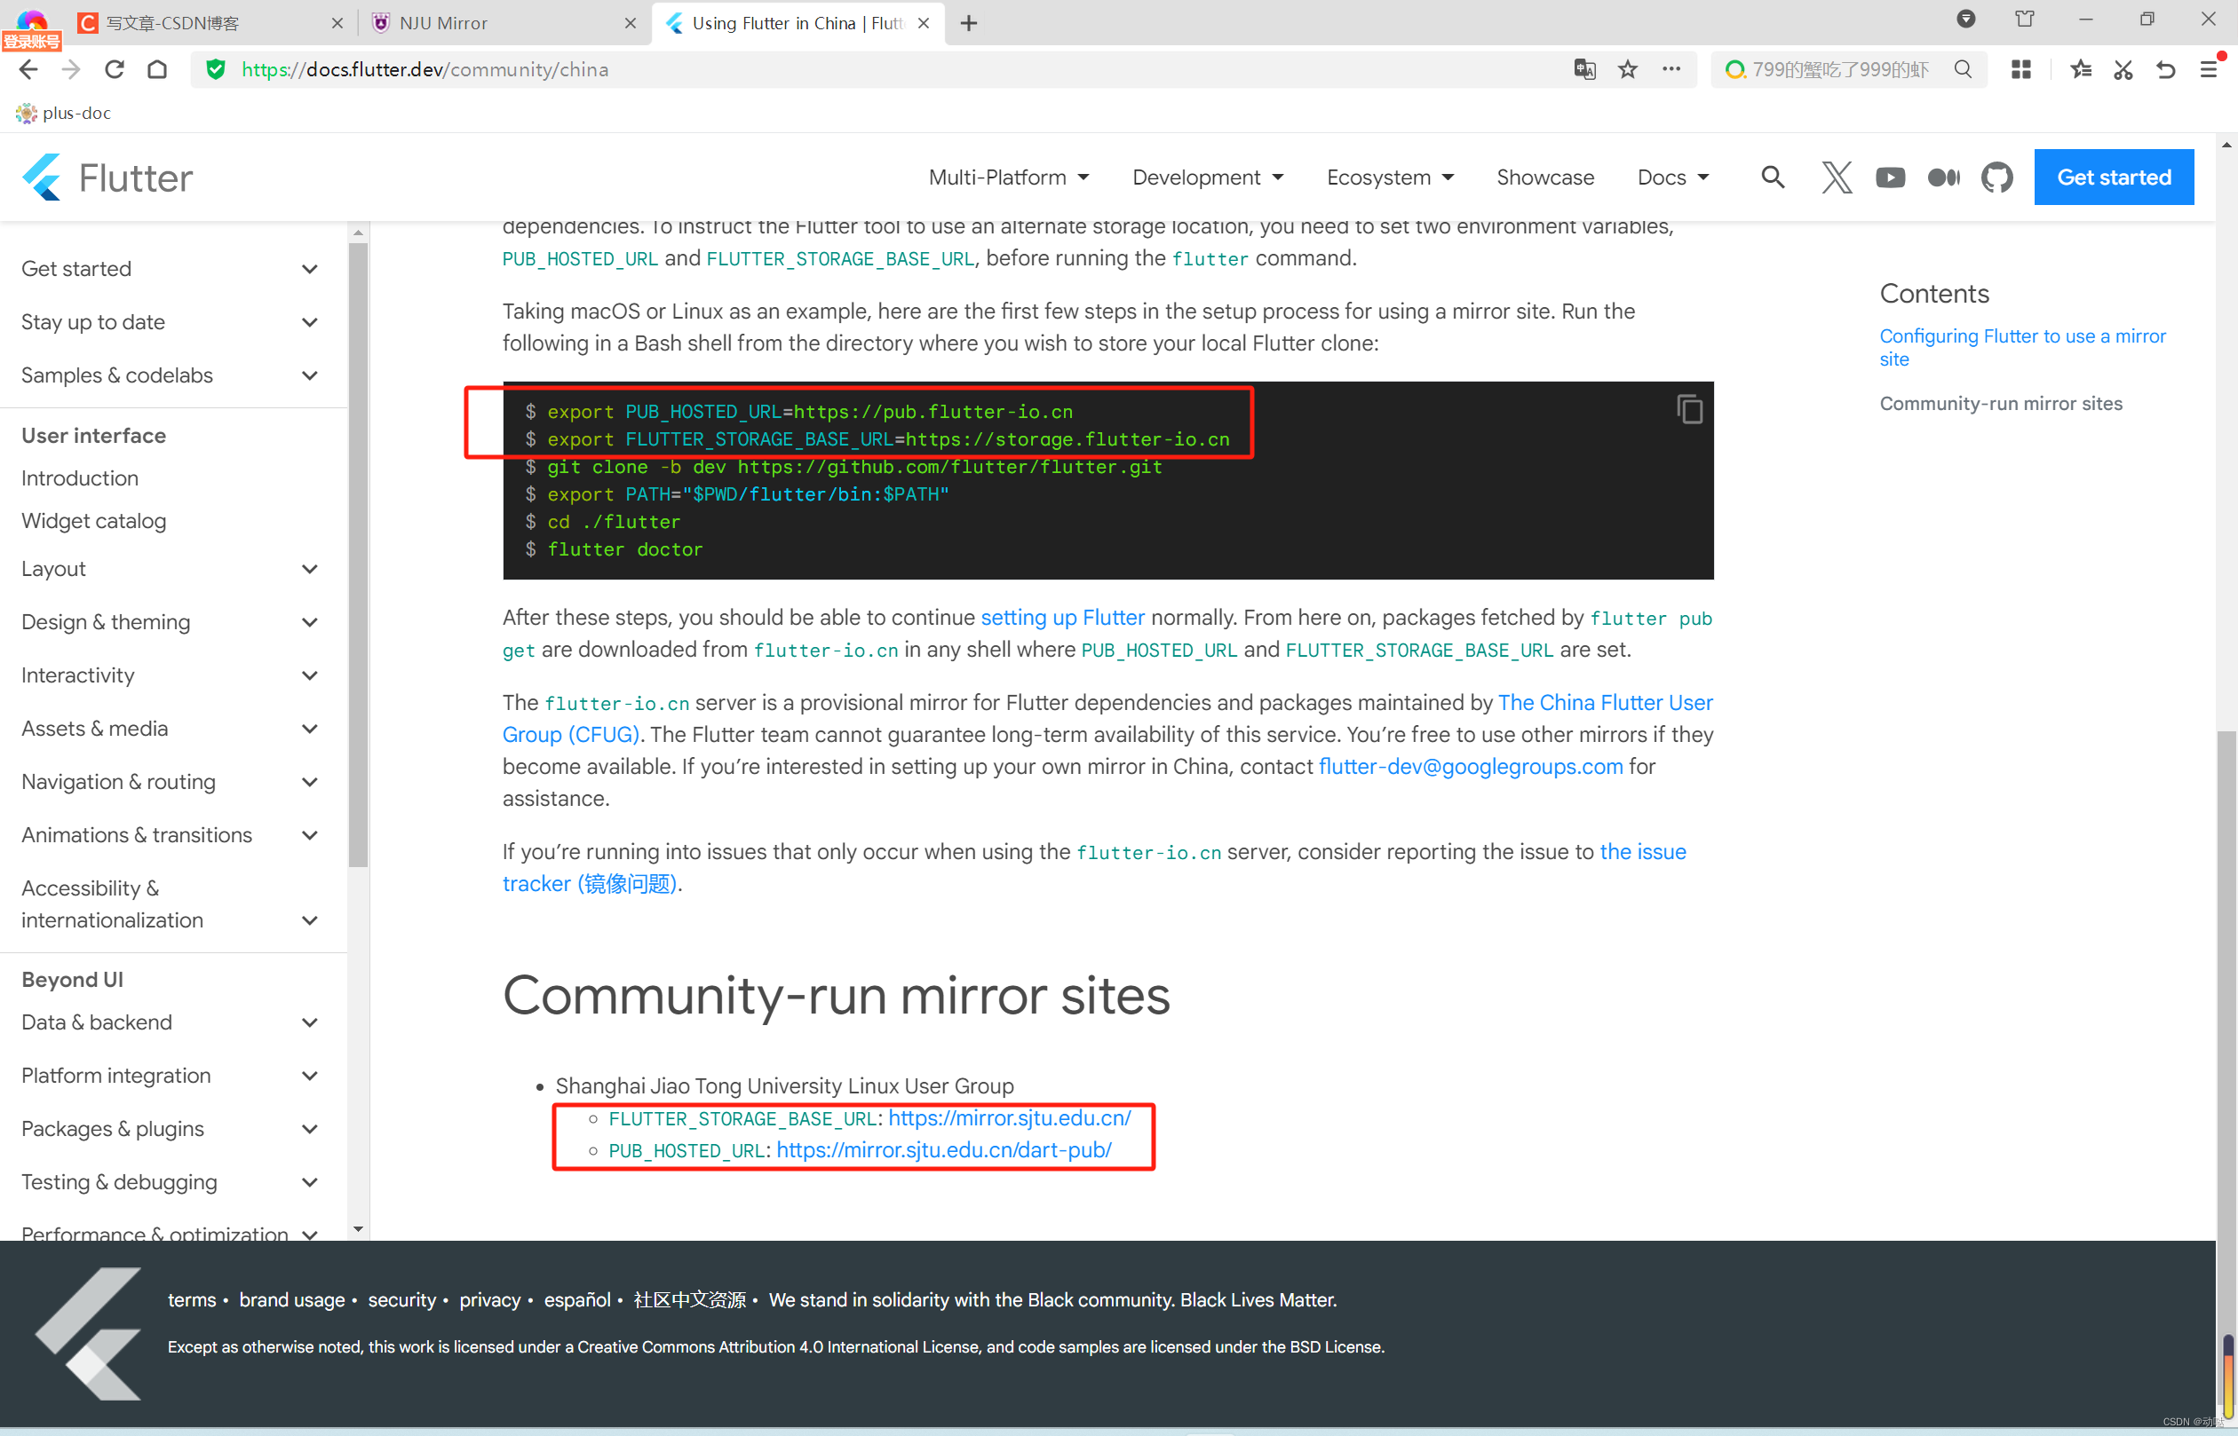Open the Development dropdown menu
This screenshot has height=1436, width=2238.
(x=1207, y=176)
